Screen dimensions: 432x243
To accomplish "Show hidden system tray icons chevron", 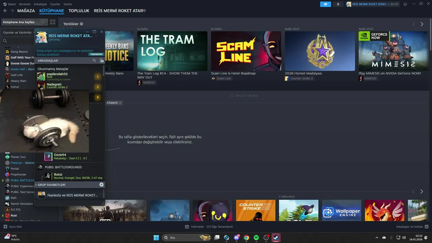I will click(377, 238).
